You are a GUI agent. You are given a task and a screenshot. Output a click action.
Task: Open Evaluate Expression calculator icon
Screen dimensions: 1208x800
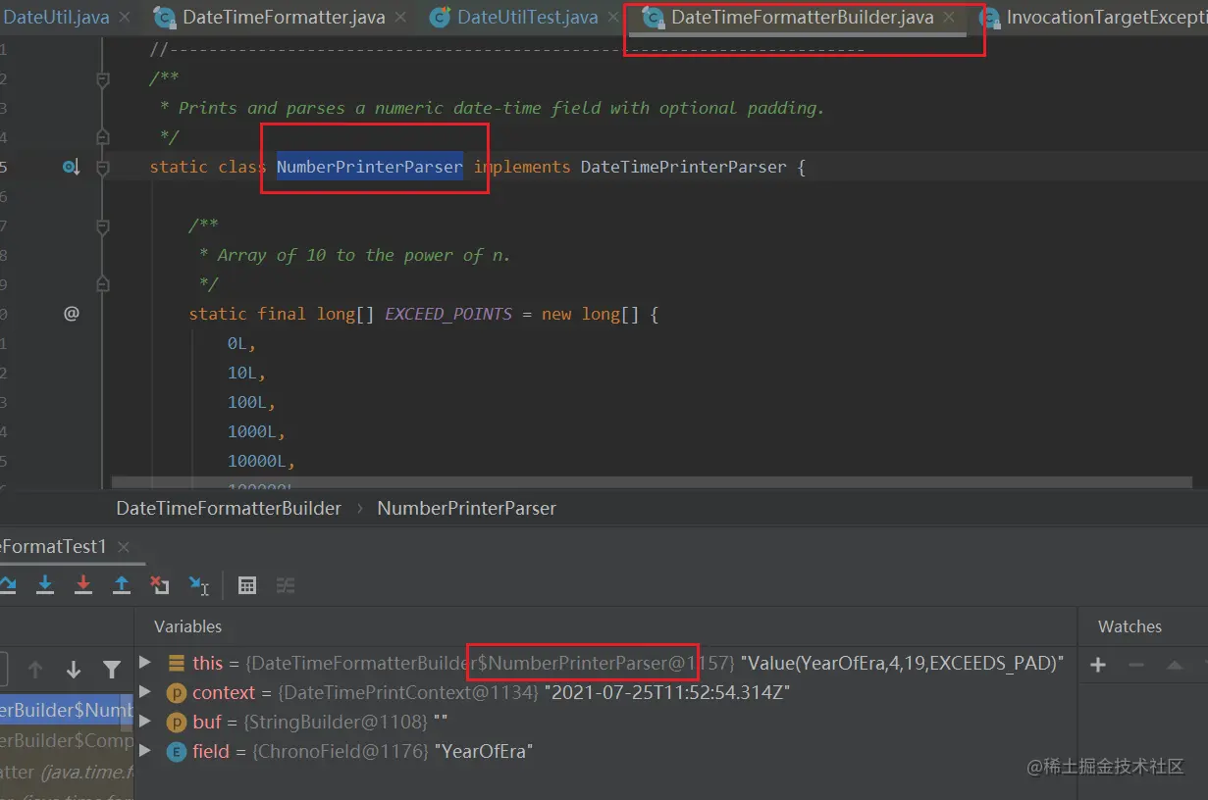coord(247,585)
